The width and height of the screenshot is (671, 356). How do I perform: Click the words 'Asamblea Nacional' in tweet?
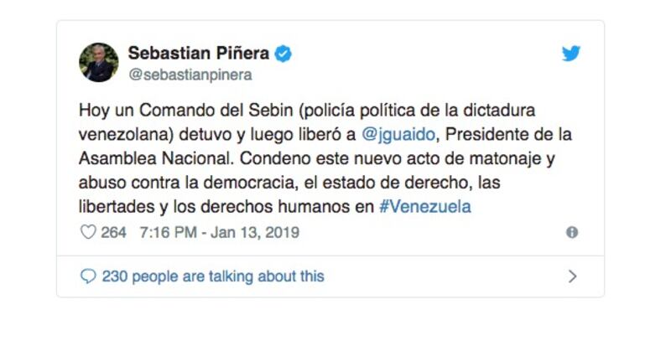pyautogui.click(x=155, y=158)
